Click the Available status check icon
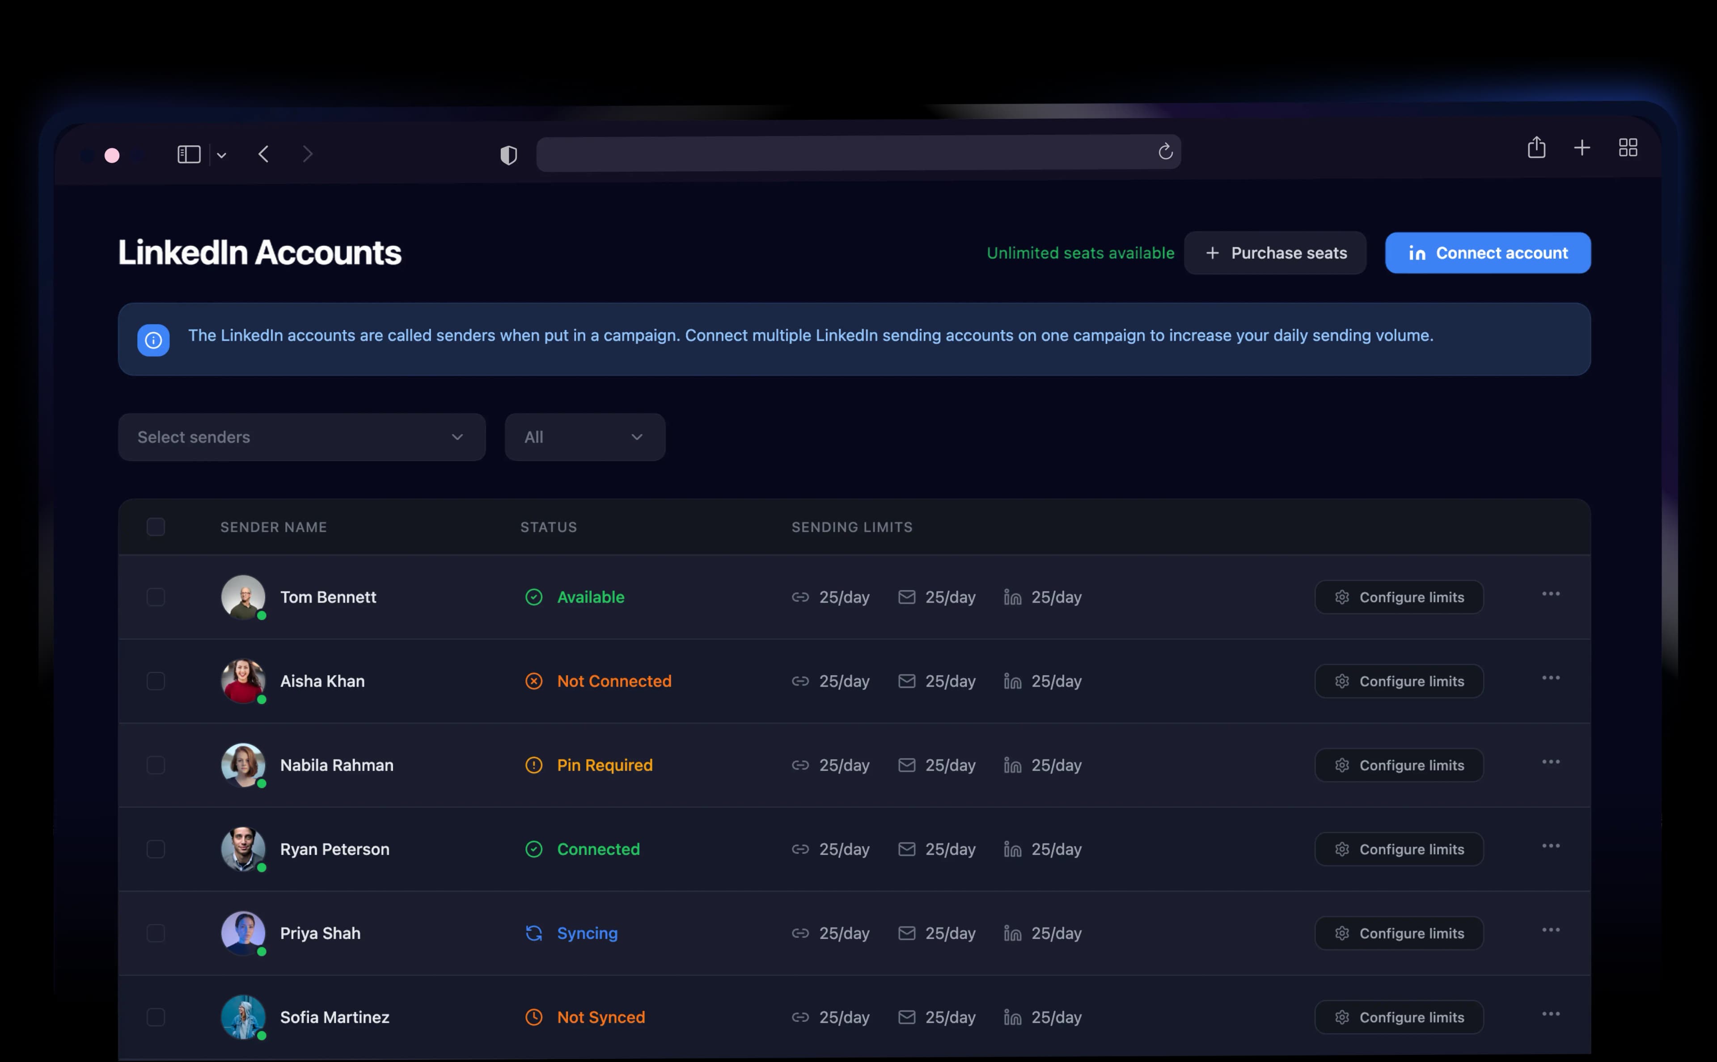 pos(534,597)
